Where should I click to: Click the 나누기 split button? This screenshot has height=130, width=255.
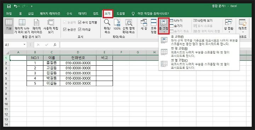click(x=176, y=21)
